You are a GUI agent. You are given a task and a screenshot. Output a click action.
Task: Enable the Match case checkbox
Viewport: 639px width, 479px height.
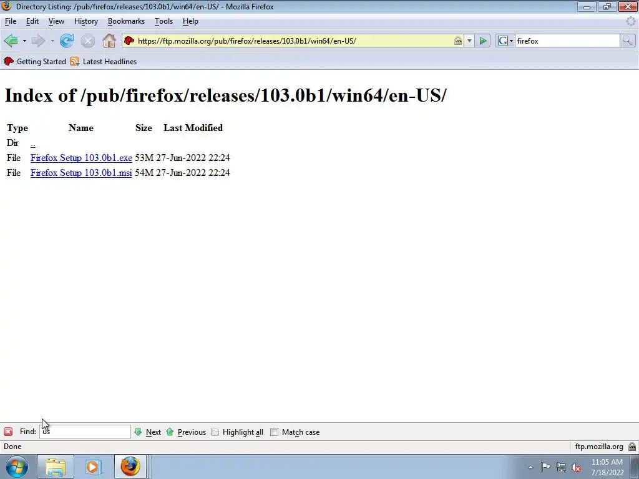pos(275,432)
